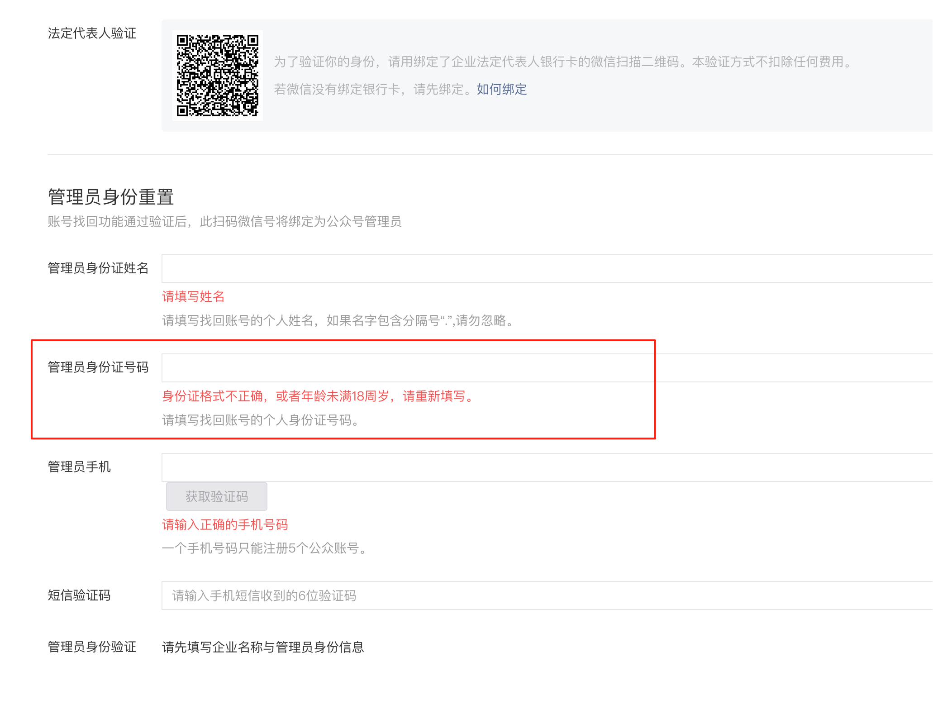Focus the 管理员身份证号码 input field
Screen dimensions: 933x705
(547, 368)
